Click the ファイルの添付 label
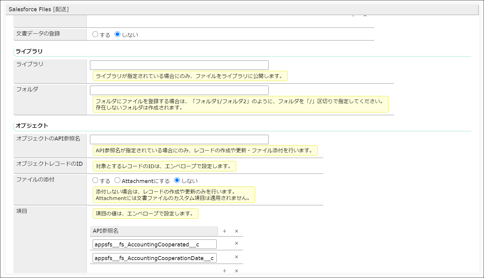The height and width of the screenshot is (278, 484). [x=35, y=179]
